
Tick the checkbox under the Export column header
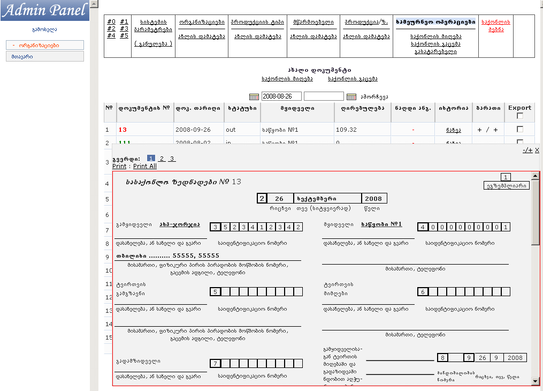[x=520, y=116]
